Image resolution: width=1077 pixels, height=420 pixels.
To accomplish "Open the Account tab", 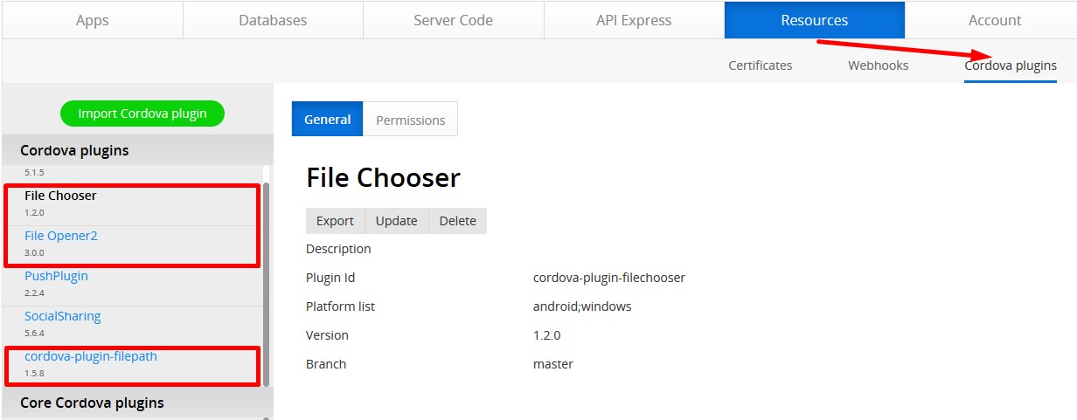I will click(x=995, y=20).
